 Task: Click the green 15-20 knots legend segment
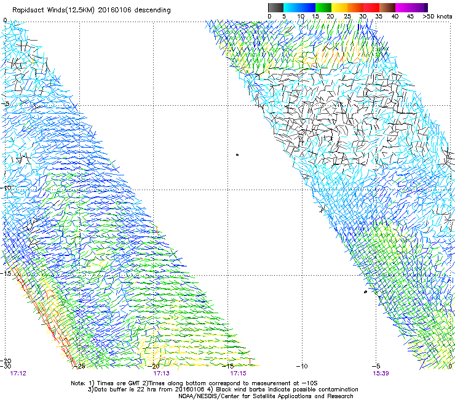[323, 7]
